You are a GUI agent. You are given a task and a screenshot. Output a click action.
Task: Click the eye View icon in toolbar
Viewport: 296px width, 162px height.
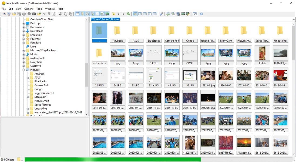(4, 14)
